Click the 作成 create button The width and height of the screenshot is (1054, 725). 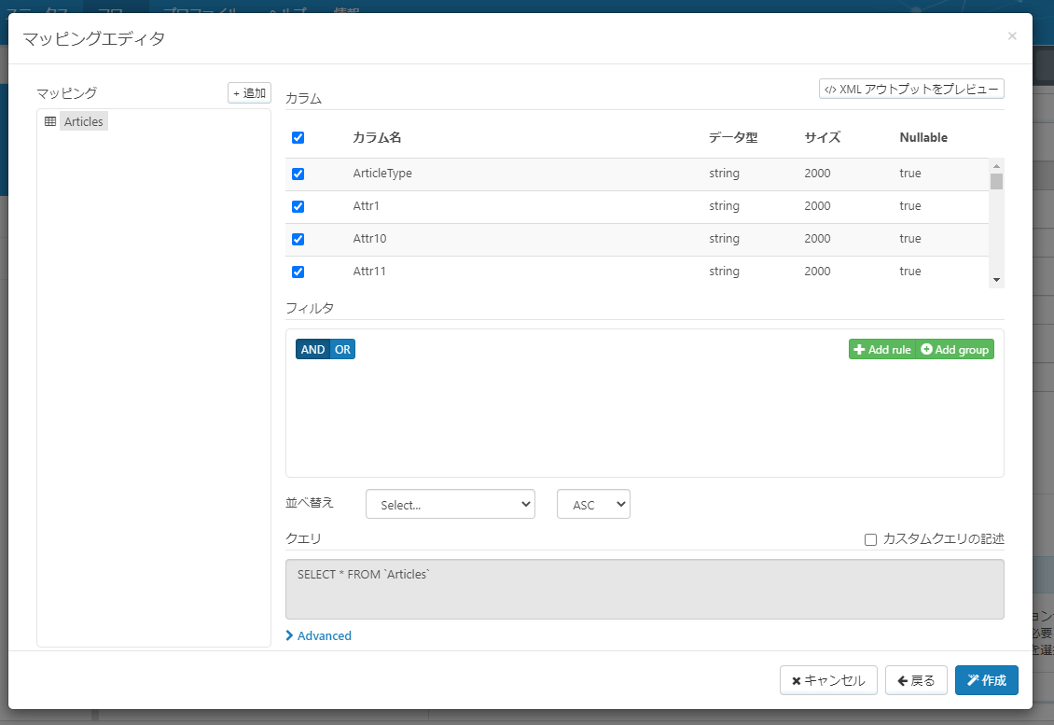[986, 680]
